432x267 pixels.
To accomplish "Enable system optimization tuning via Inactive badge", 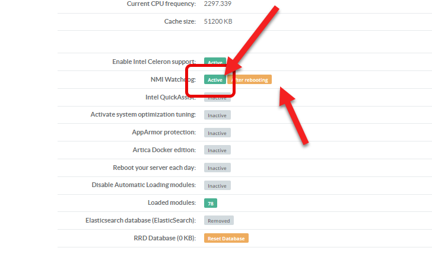I will click(217, 115).
